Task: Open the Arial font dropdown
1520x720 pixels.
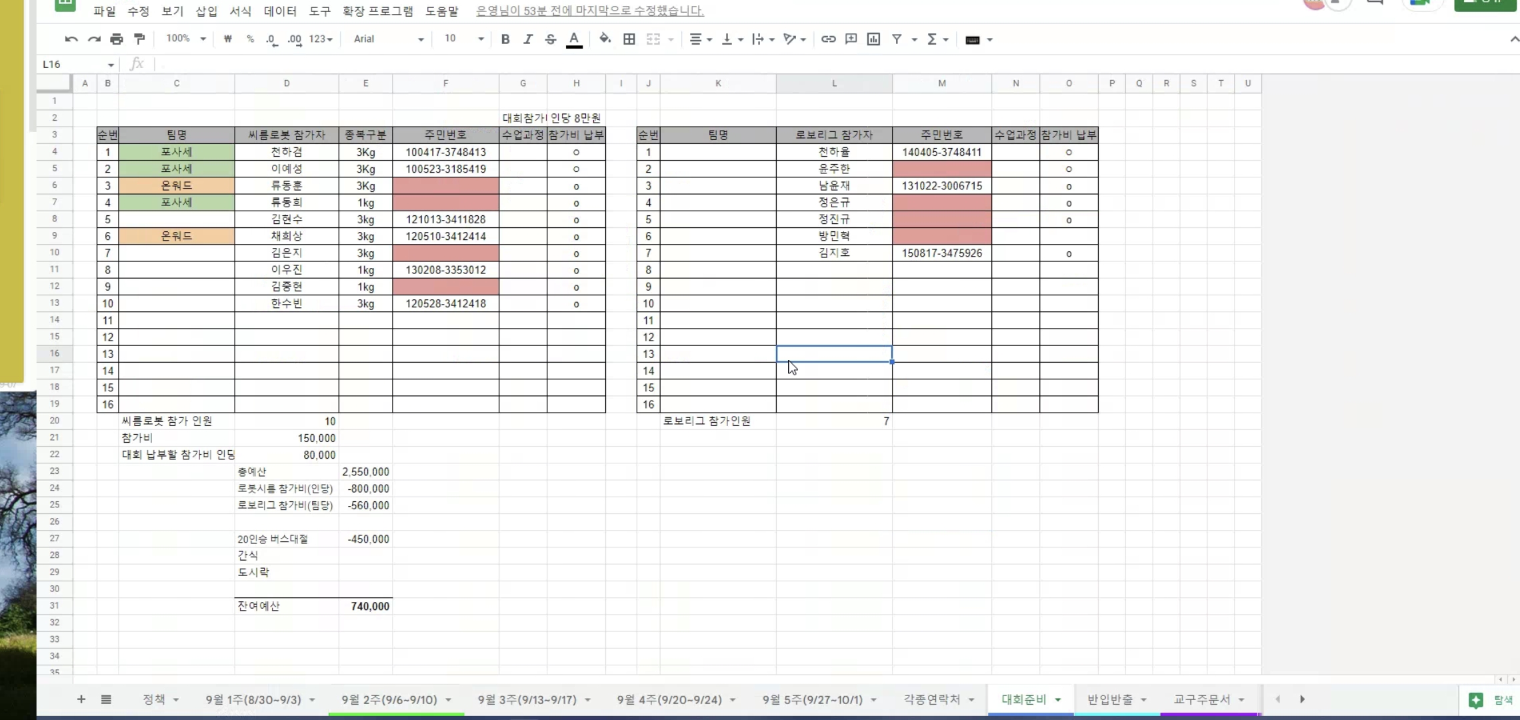Action: point(389,39)
